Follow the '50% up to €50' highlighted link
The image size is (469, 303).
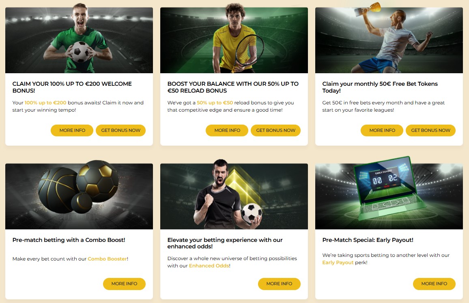215,103
